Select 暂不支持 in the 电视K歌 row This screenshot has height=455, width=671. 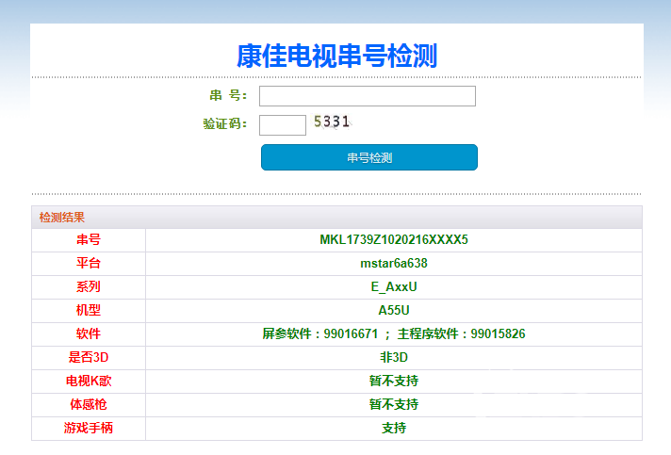click(394, 381)
